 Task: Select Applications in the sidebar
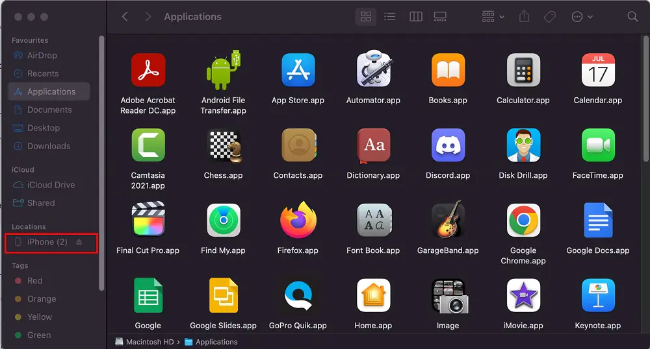click(x=49, y=91)
